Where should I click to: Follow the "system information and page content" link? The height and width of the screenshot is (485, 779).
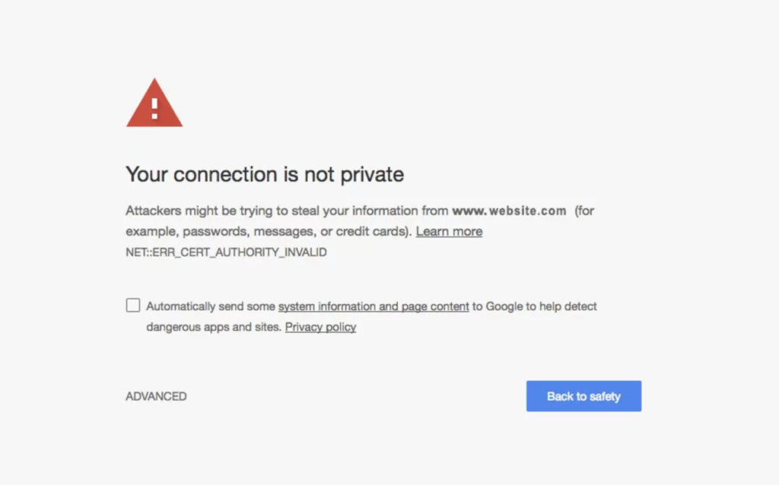(374, 306)
